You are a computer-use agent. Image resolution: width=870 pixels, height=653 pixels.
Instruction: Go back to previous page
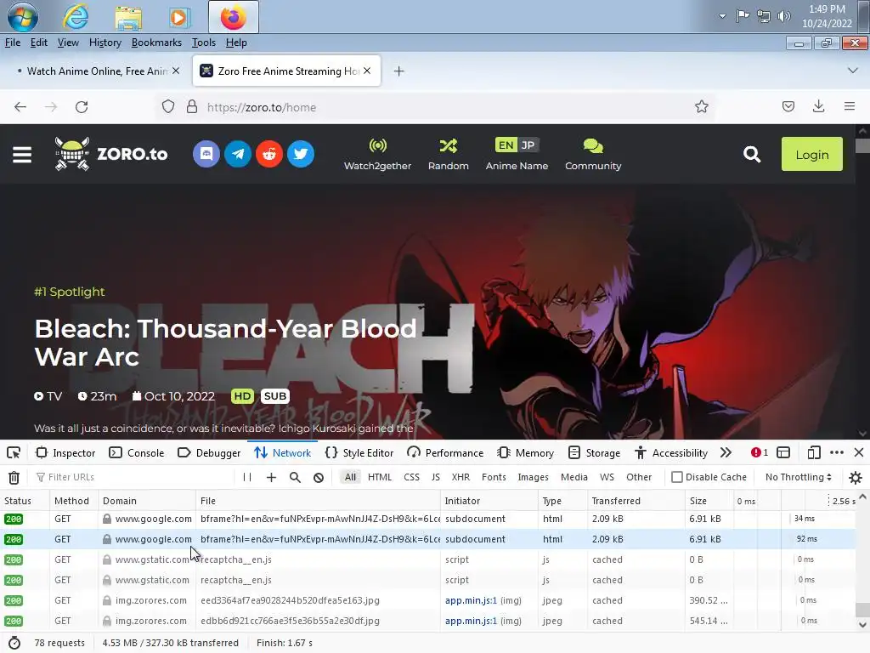pos(20,107)
